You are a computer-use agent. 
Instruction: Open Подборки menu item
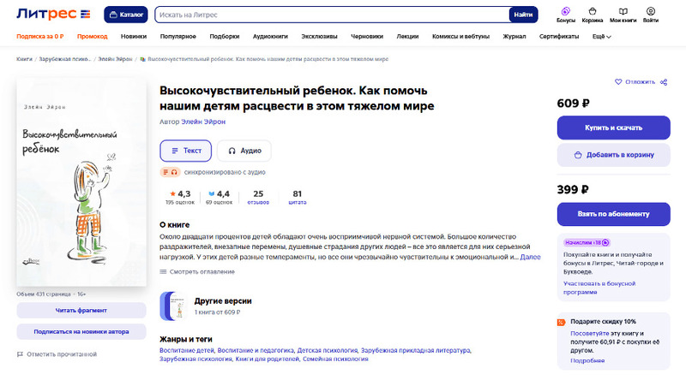point(225,37)
